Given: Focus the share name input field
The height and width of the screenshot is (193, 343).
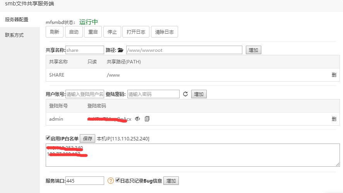Looking at the screenshot, I should pyautogui.click(x=85, y=50).
